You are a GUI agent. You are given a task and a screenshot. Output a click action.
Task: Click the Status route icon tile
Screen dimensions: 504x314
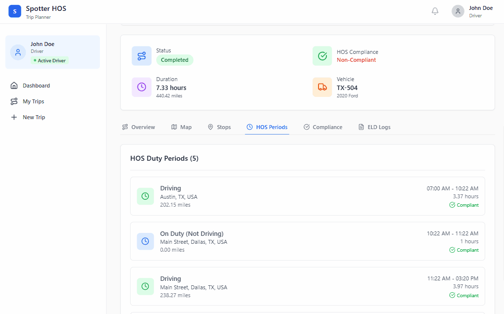click(x=141, y=56)
